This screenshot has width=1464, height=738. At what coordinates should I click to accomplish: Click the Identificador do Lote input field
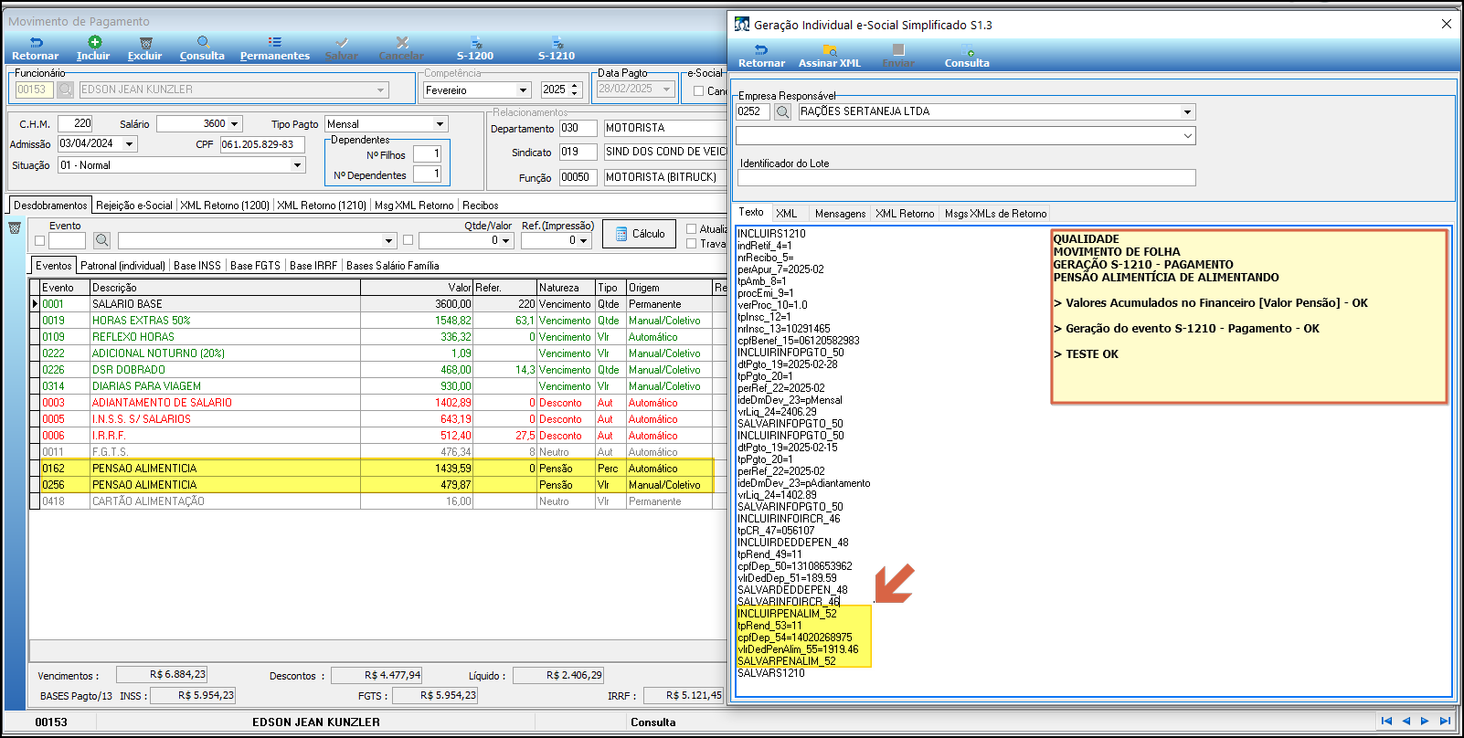(966, 178)
